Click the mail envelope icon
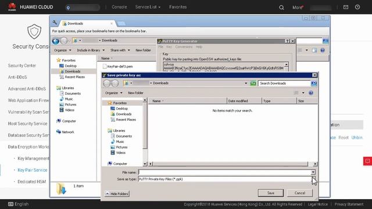372x209 pixels. click(x=346, y=7)
